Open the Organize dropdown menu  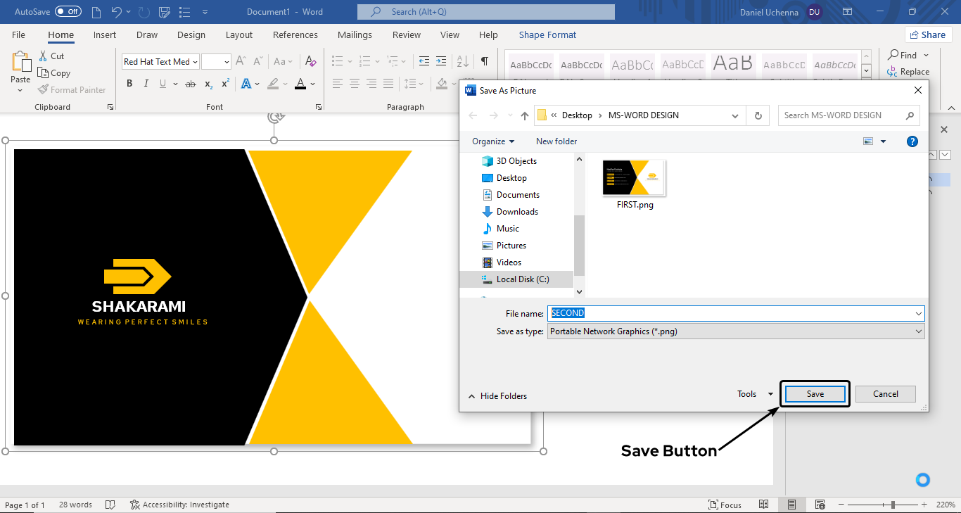(492, 141)
